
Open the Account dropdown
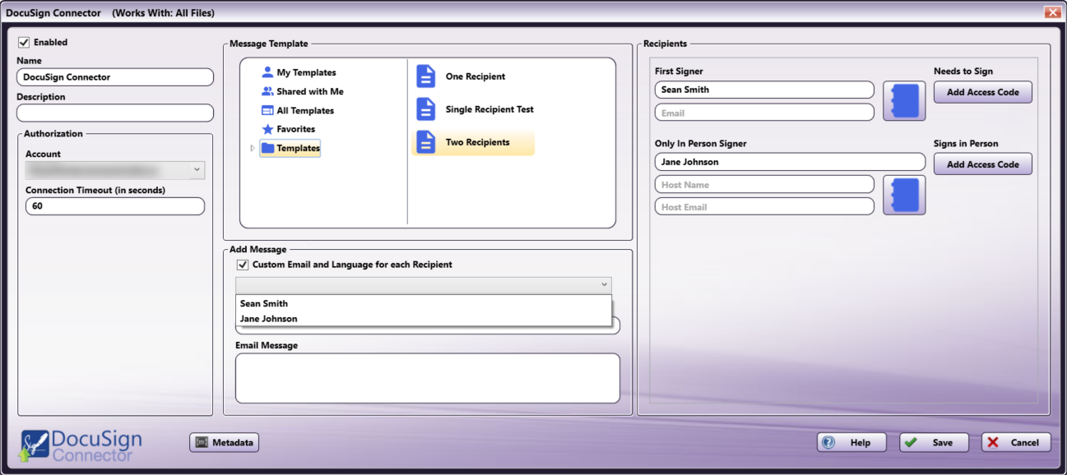click(x=114, y=170)
